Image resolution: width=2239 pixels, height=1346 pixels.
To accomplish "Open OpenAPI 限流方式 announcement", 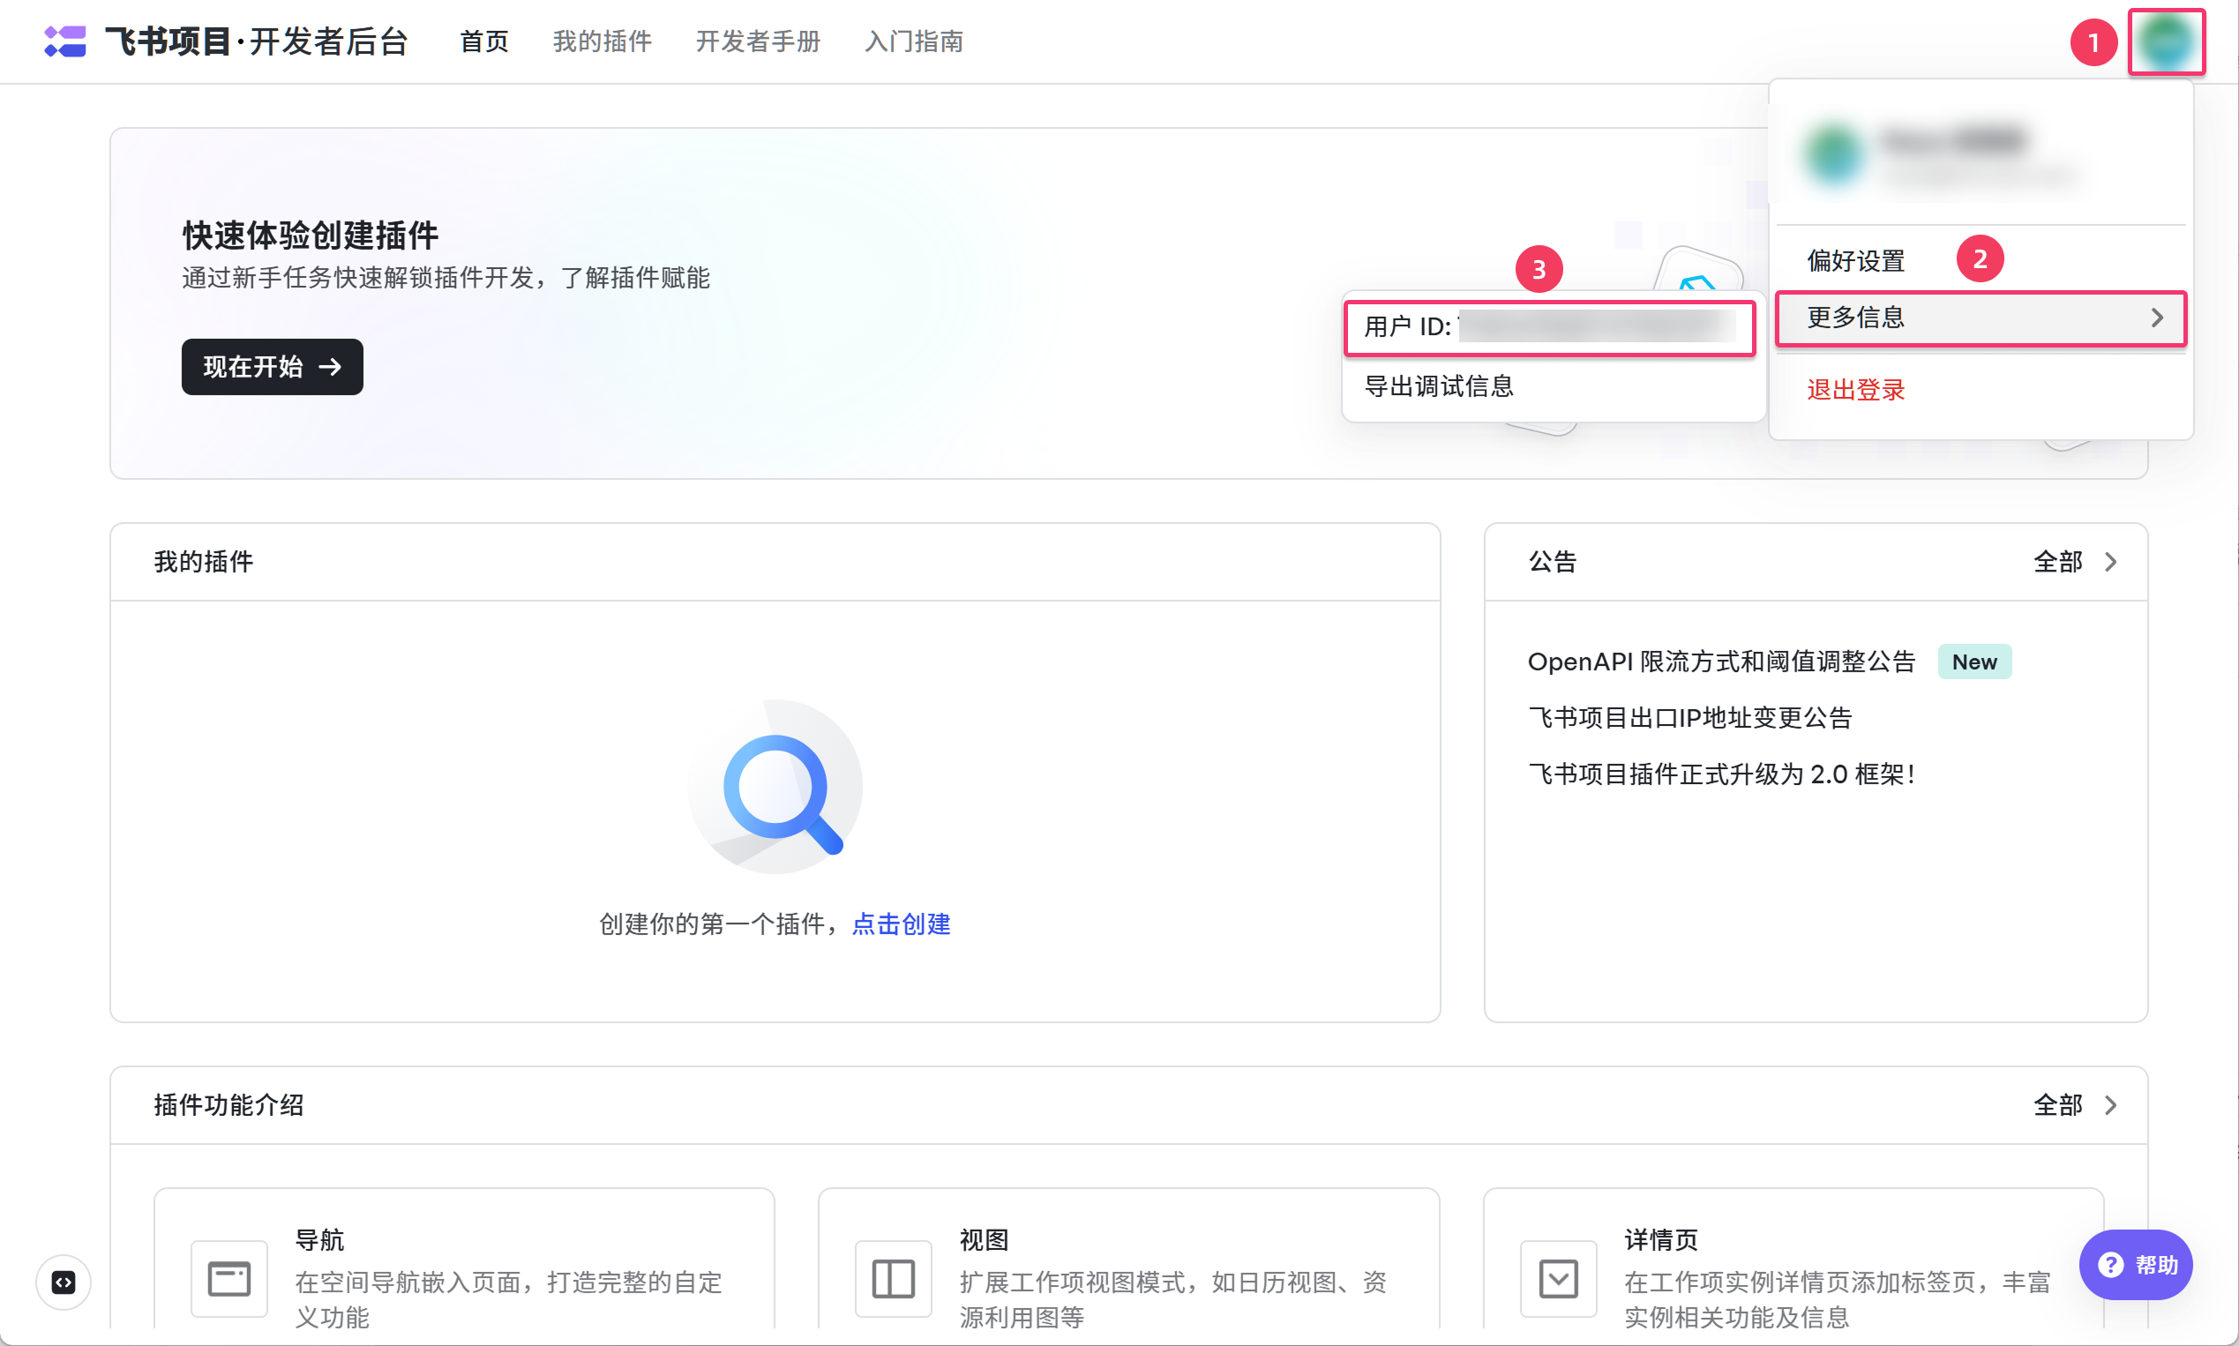I will (x=1721, y=662).
